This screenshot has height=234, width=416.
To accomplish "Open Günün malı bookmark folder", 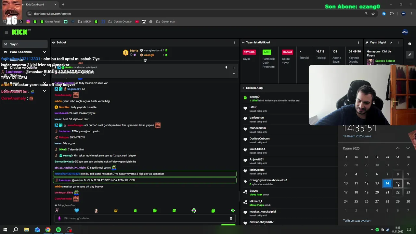I will click(x=165, y=22).
